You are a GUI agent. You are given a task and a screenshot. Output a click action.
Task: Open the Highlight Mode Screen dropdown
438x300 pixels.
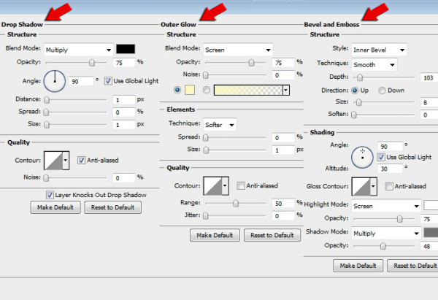pyautogui.click(x=385, y=206)
